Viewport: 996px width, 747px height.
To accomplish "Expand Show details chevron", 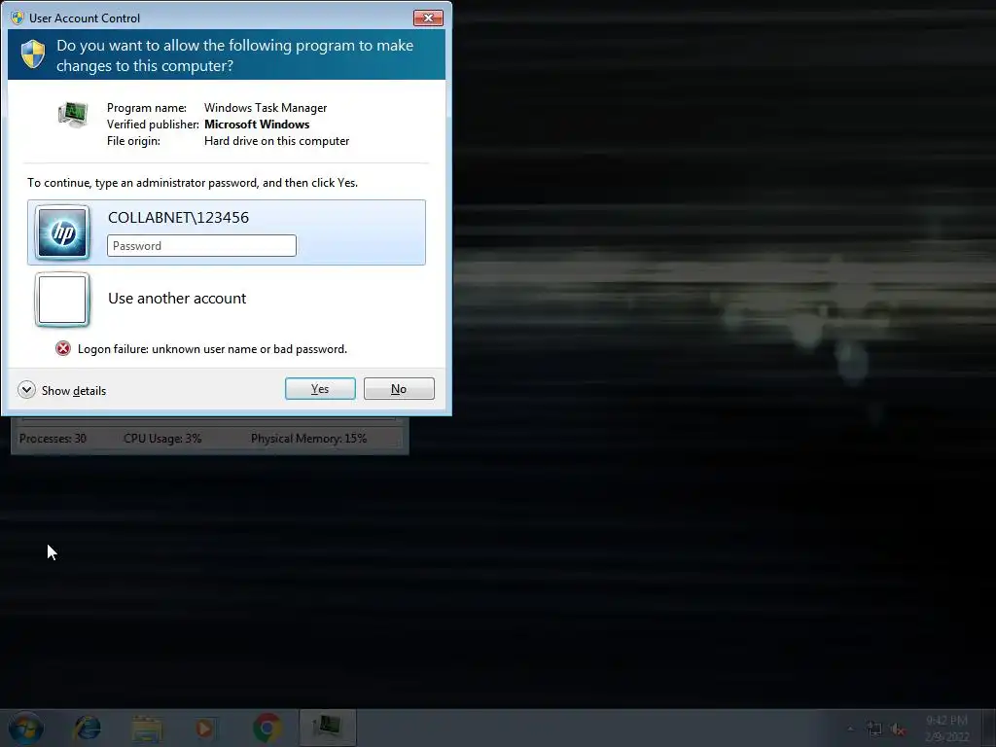I will pyautogui.click(x=26, y=389).
